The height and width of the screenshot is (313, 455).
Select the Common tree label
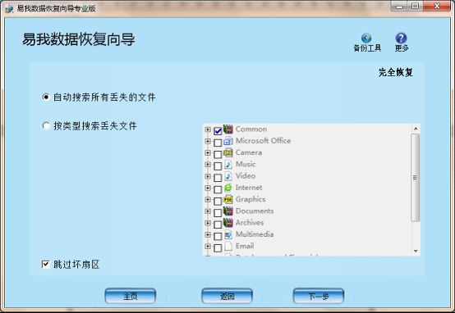click(x=251, y=129)
